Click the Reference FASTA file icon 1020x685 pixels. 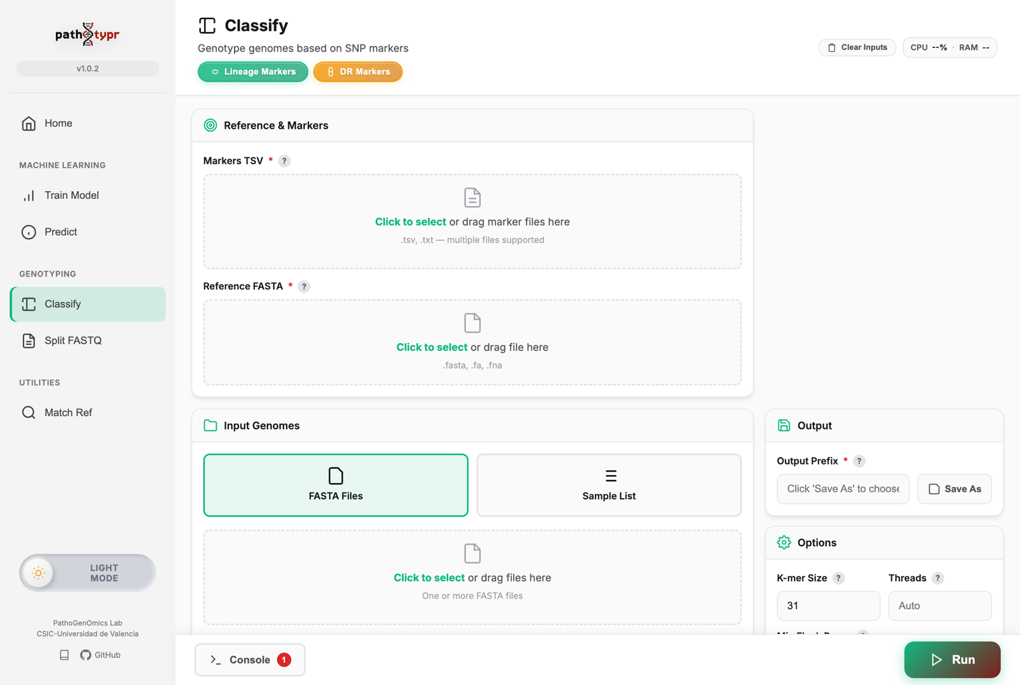coord(472,323)
